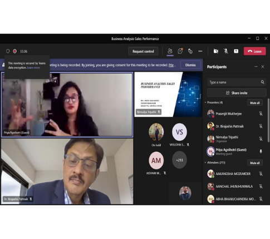The image size is (270, 239).
Task: Mute all presenters
Action: 255,103
